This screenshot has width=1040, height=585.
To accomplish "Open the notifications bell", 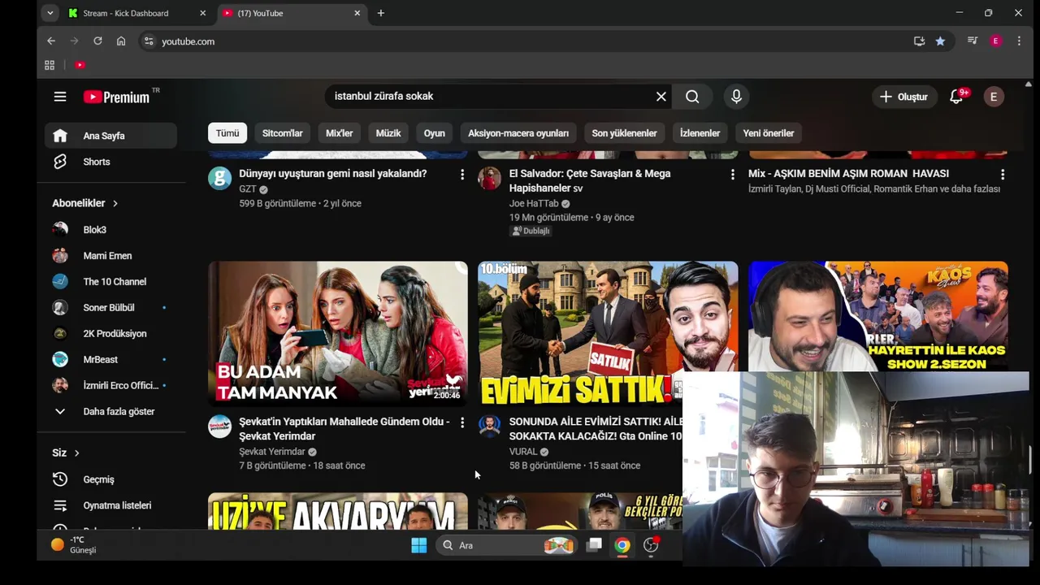I will 957,97.
